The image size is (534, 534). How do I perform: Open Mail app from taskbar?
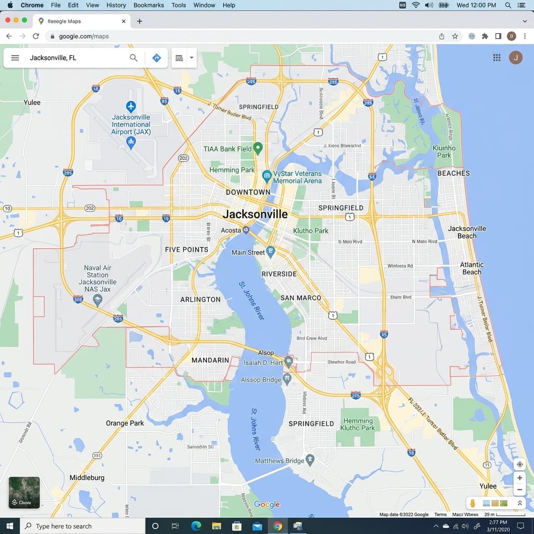click(x=257, y=526)
